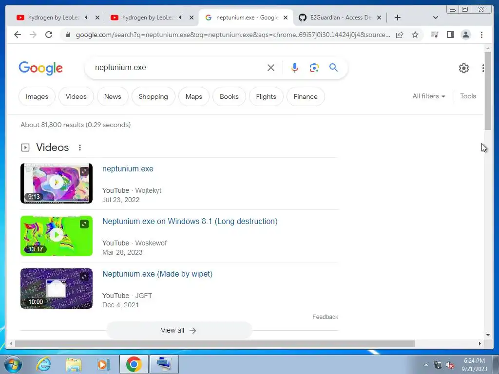Filter results by Flights
Viewport: 499px width, 374px height.
coord(266,97)
